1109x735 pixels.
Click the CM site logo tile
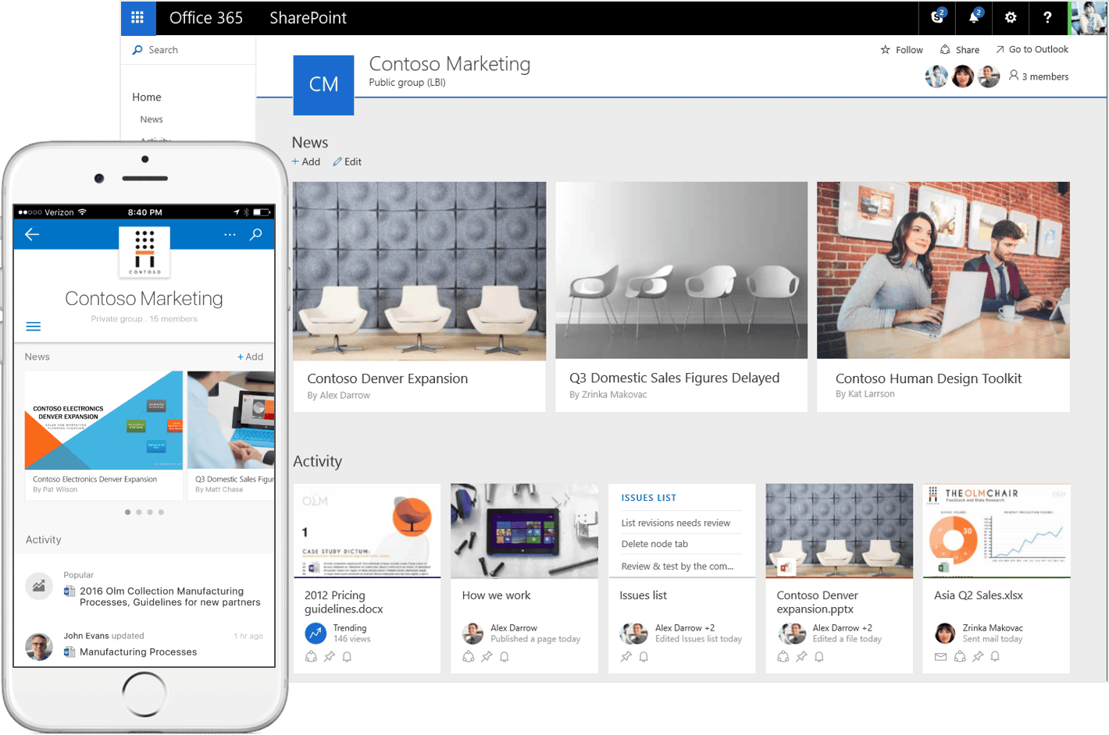323,84
